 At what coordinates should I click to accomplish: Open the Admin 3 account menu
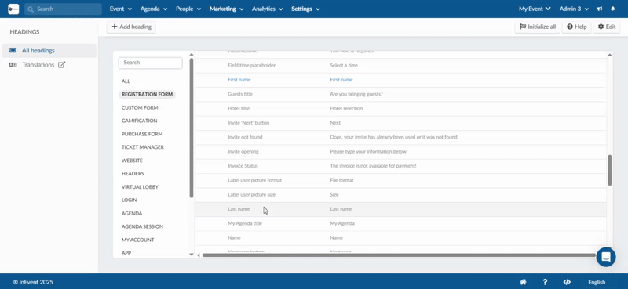574,9
